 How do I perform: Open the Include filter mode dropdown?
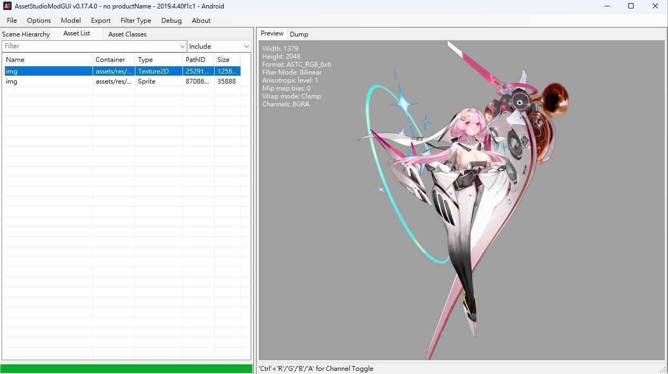click(x=219, y=47)
